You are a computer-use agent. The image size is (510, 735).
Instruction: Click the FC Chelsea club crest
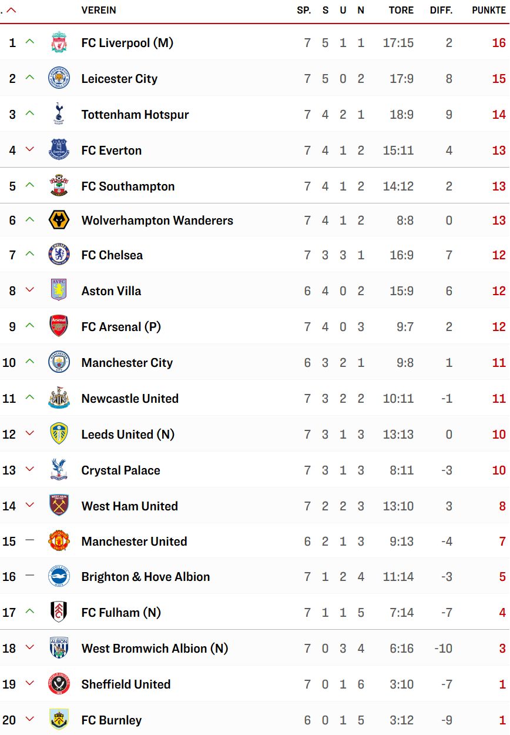click(x=59, y=255)
